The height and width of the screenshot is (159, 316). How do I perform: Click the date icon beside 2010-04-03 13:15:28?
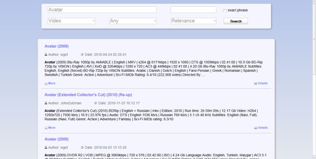coord(82,148)
